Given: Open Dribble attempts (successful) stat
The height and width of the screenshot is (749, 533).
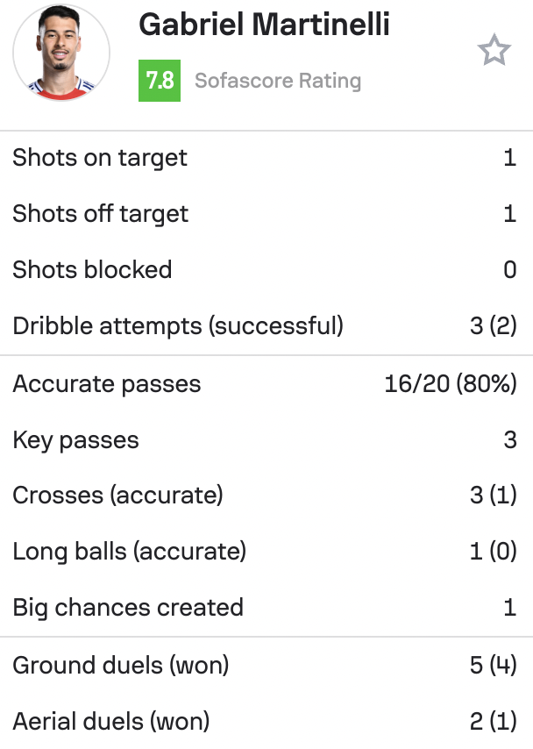Looking at the screenshot, I should 266,325.
